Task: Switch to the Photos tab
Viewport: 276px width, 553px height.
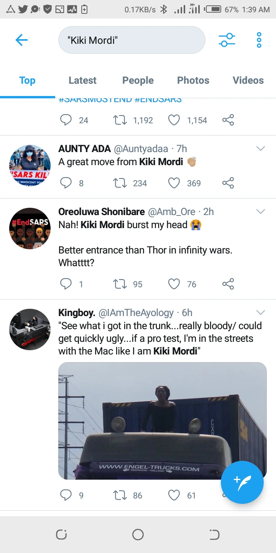Action: (x=193, y=80)
